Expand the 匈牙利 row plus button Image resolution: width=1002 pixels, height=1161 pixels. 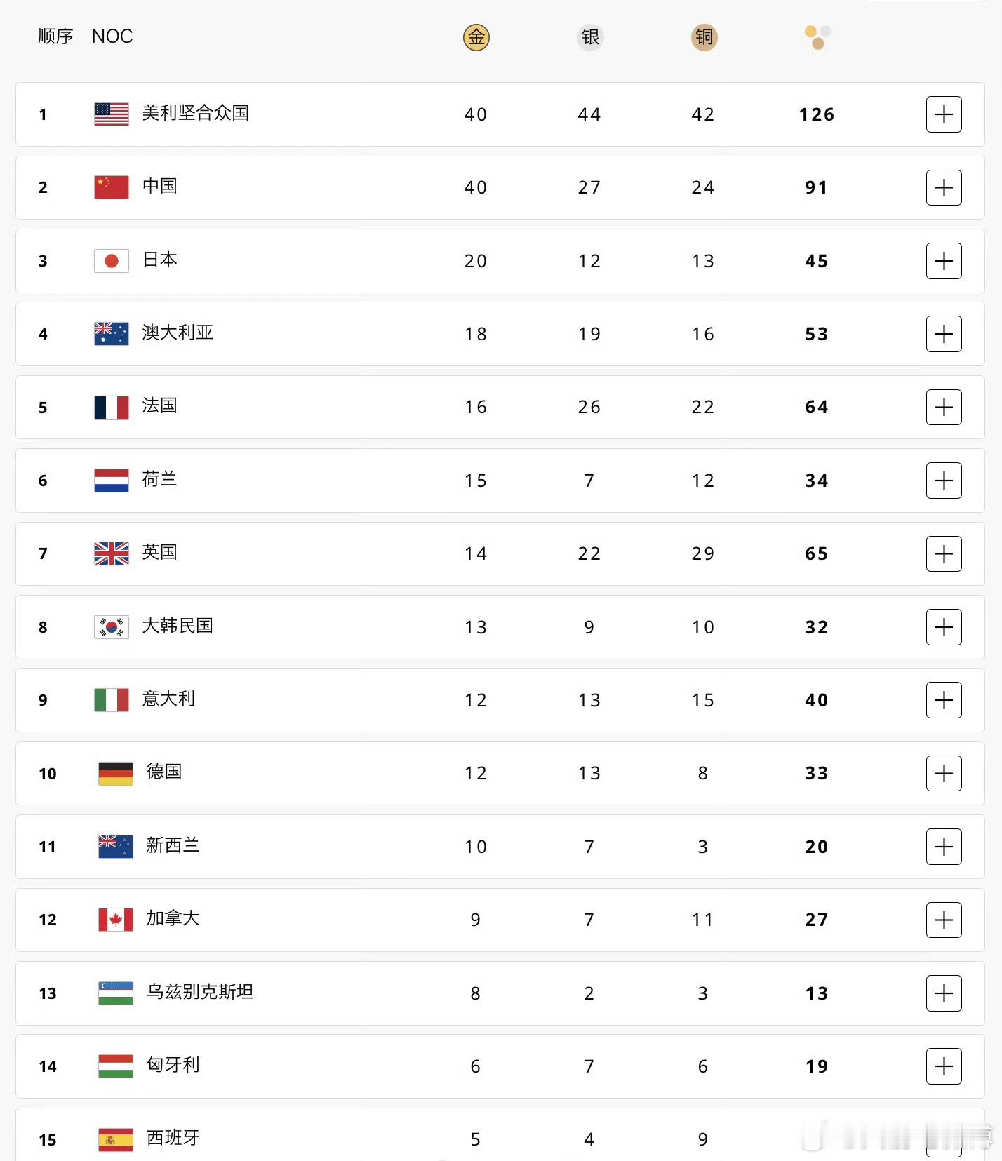tap(944, 1066)
